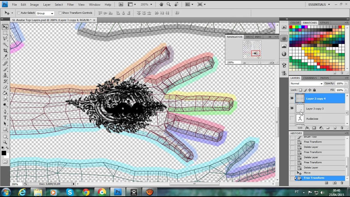Image resolution: width=350 pixels, height=197 pixels.
Task: Toggle lock position
Action: click(x=310, y=90)
